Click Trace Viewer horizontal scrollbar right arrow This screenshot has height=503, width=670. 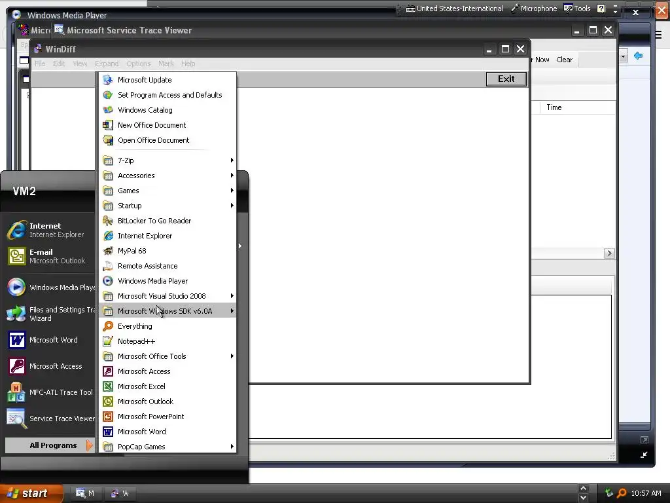click(609, 253)
